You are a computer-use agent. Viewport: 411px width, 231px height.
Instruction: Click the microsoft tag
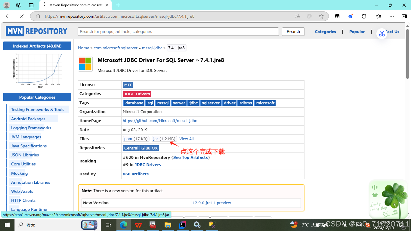[265, 103]
